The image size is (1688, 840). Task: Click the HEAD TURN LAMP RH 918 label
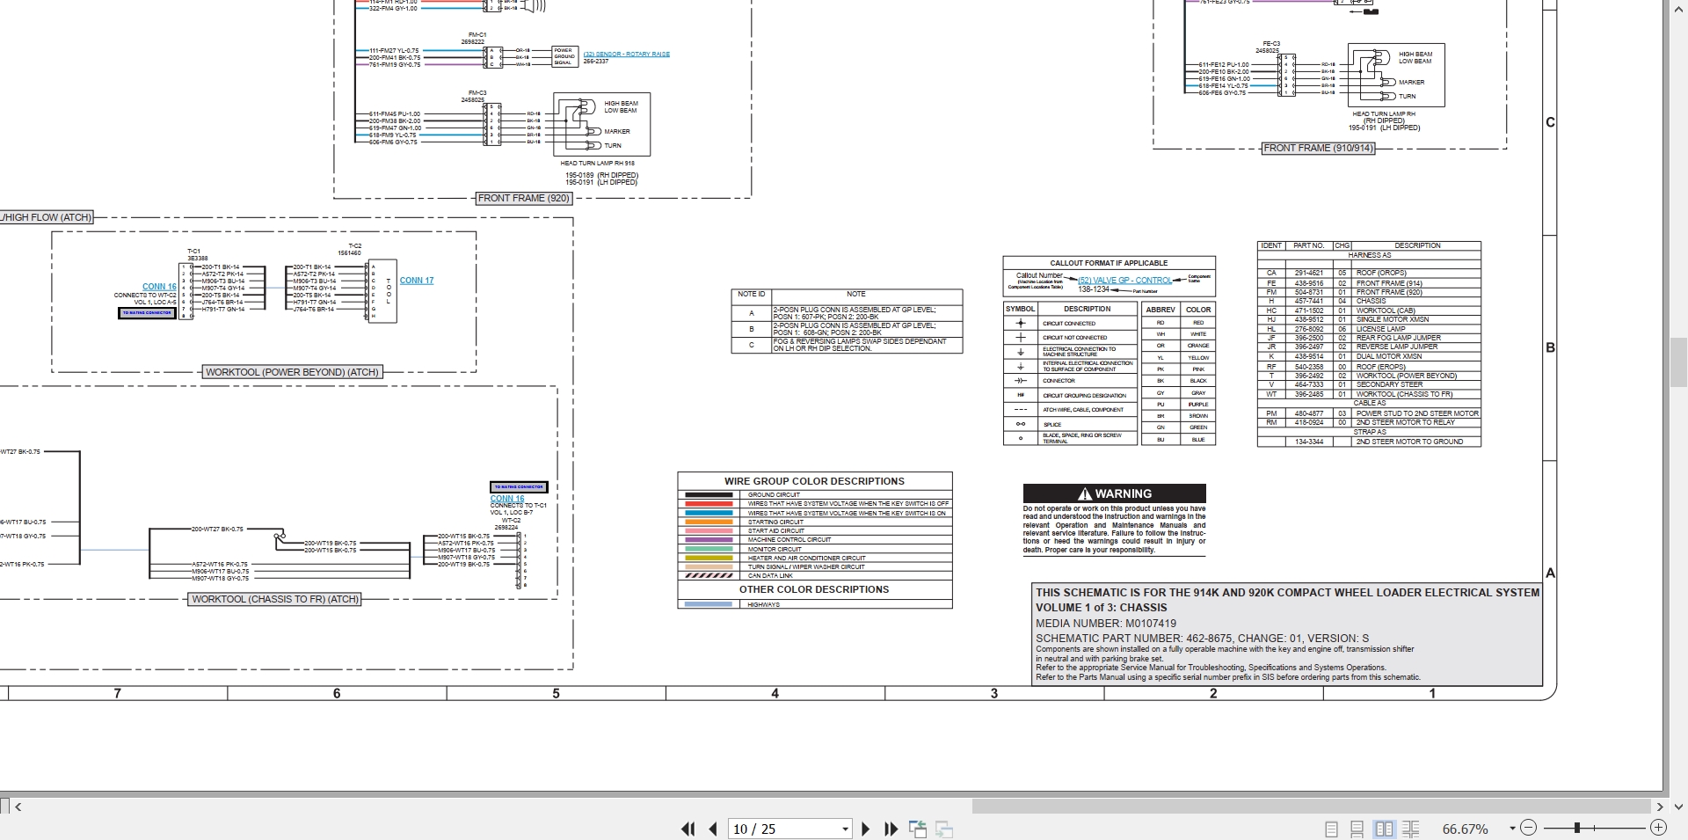[x=598, y=164]
